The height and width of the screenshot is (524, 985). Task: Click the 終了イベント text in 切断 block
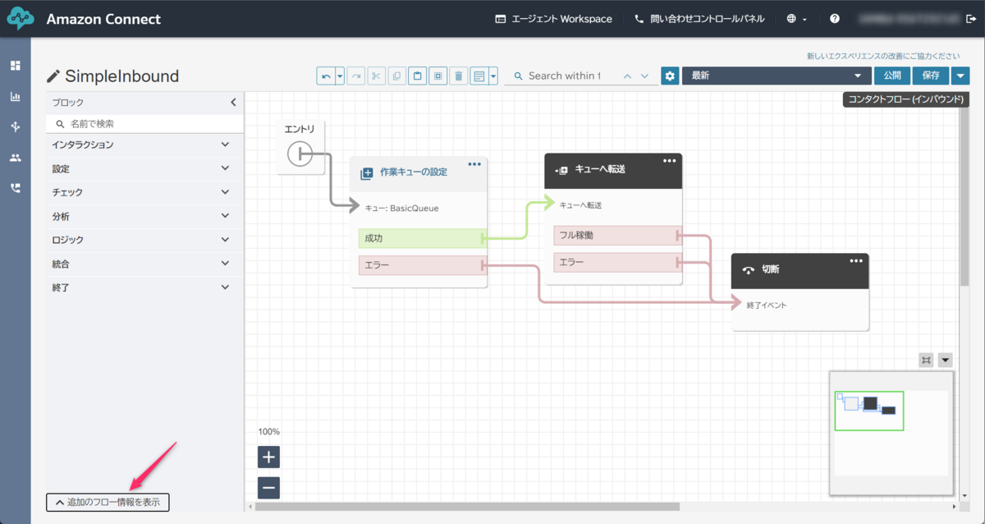tap(767, 305)
